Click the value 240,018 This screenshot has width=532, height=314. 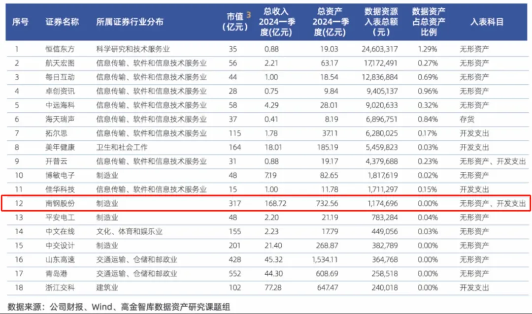(385, 287)
